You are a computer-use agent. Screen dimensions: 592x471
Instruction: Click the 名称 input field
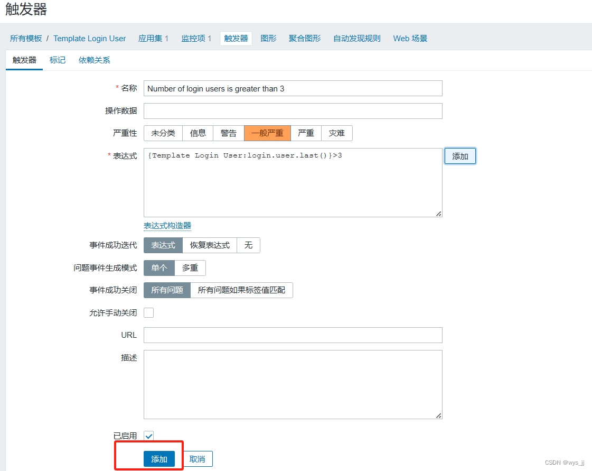click(293, 88)
